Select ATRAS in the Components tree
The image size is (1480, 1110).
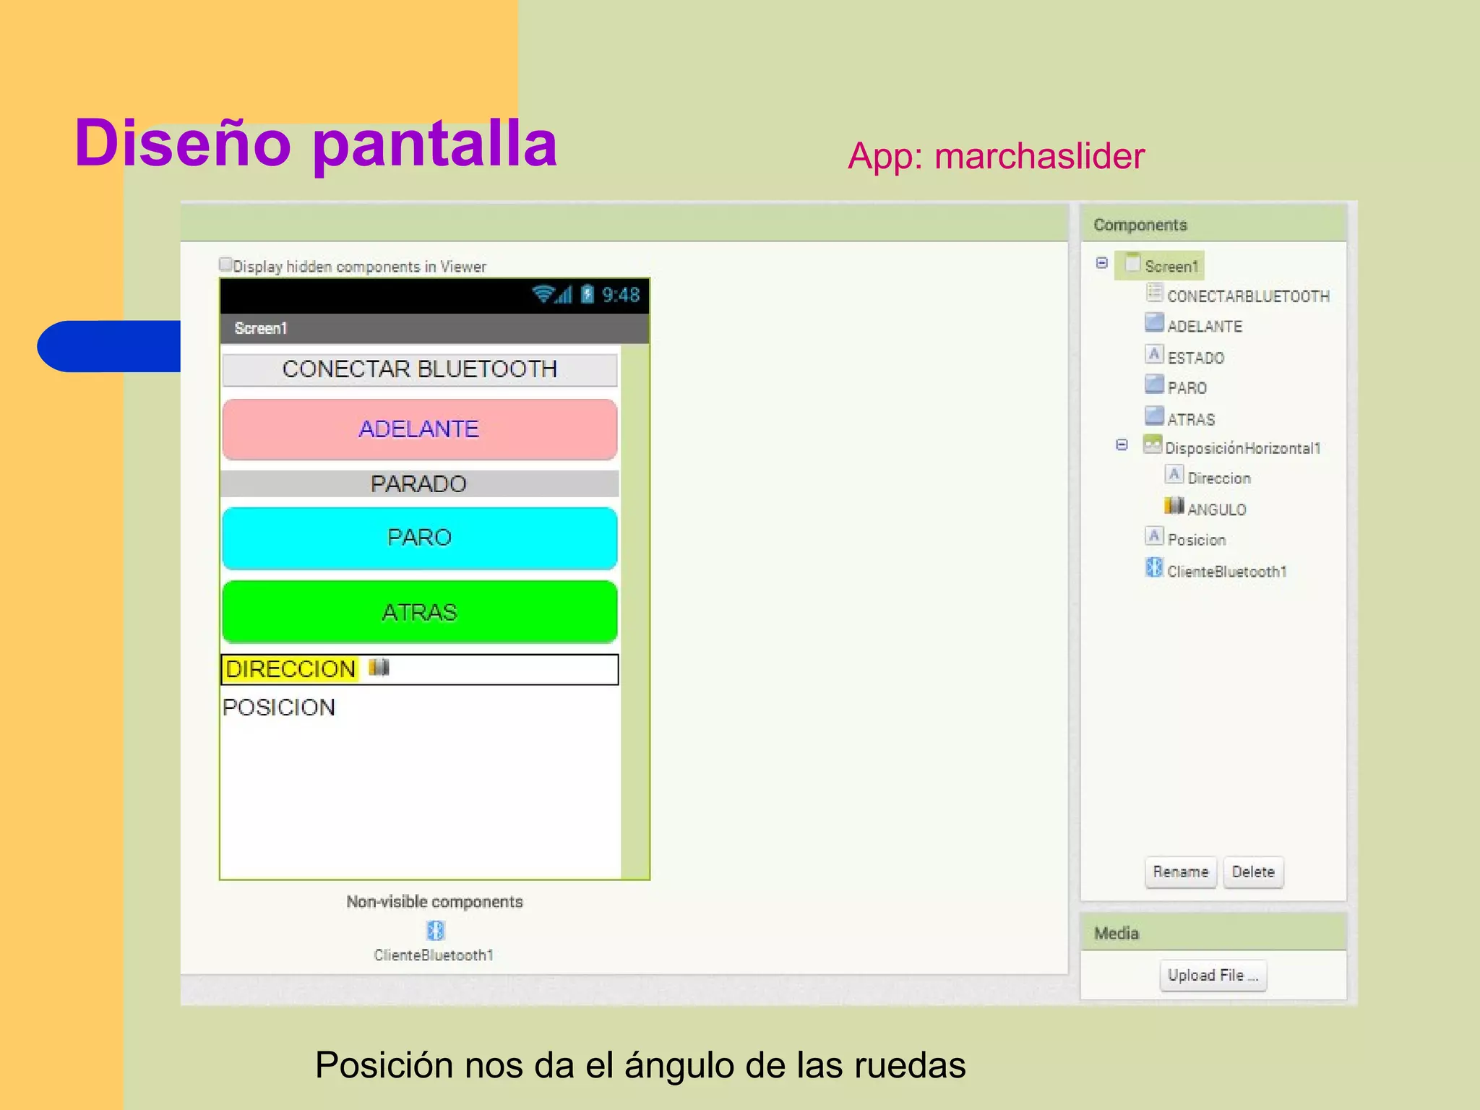[x=1191, y=420]
